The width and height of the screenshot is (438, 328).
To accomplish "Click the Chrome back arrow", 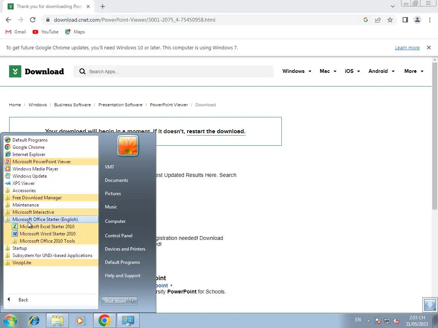I will pyautogui.click(x=8, y=20).
